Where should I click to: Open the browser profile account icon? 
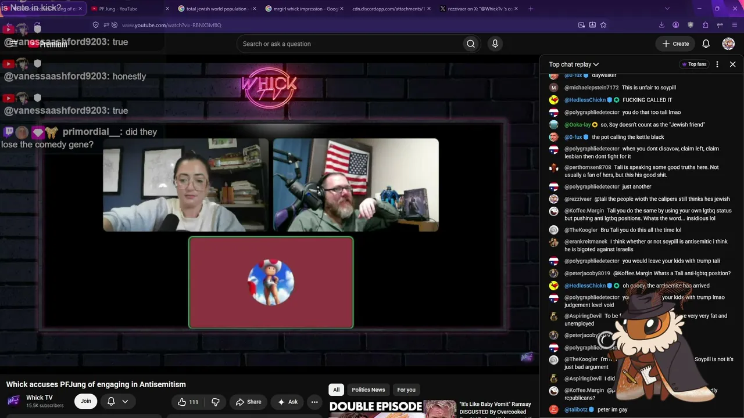(x=676, y=25)
